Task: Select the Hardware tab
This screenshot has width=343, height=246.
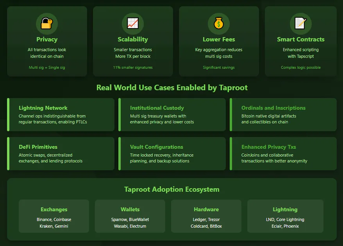Action: (206, 216)
